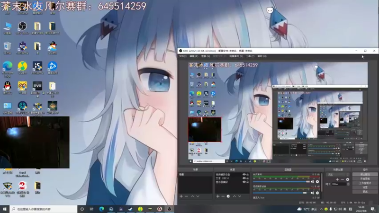Open the 帮助(H) menu in OBS

click(262, 56)
